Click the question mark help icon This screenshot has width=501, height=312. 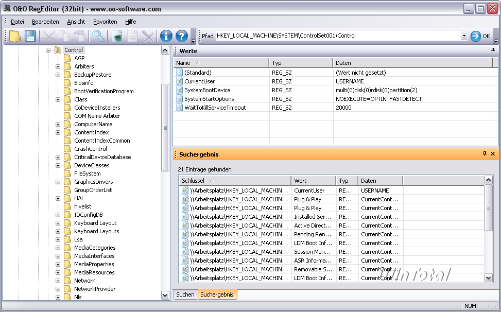(181, 36)
